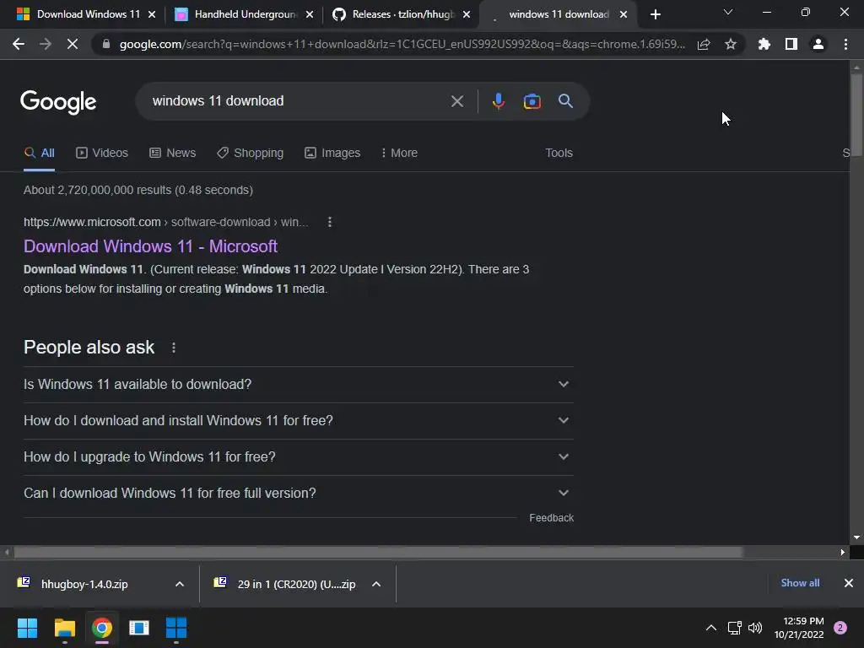Open options for the Microsoft result

(330, 222)
